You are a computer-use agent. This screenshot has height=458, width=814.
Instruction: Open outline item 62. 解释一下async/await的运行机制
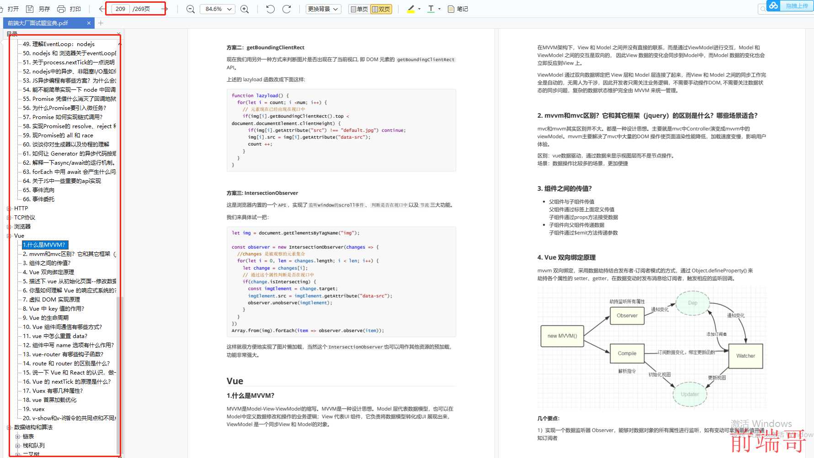(69, 163)
